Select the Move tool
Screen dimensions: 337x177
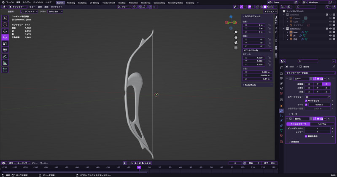[5, 31]
